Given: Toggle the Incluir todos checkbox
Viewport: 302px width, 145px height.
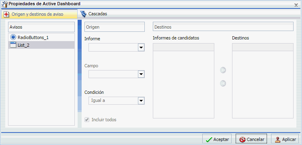Looking at the screenshot, I should (x=87, y=120).
